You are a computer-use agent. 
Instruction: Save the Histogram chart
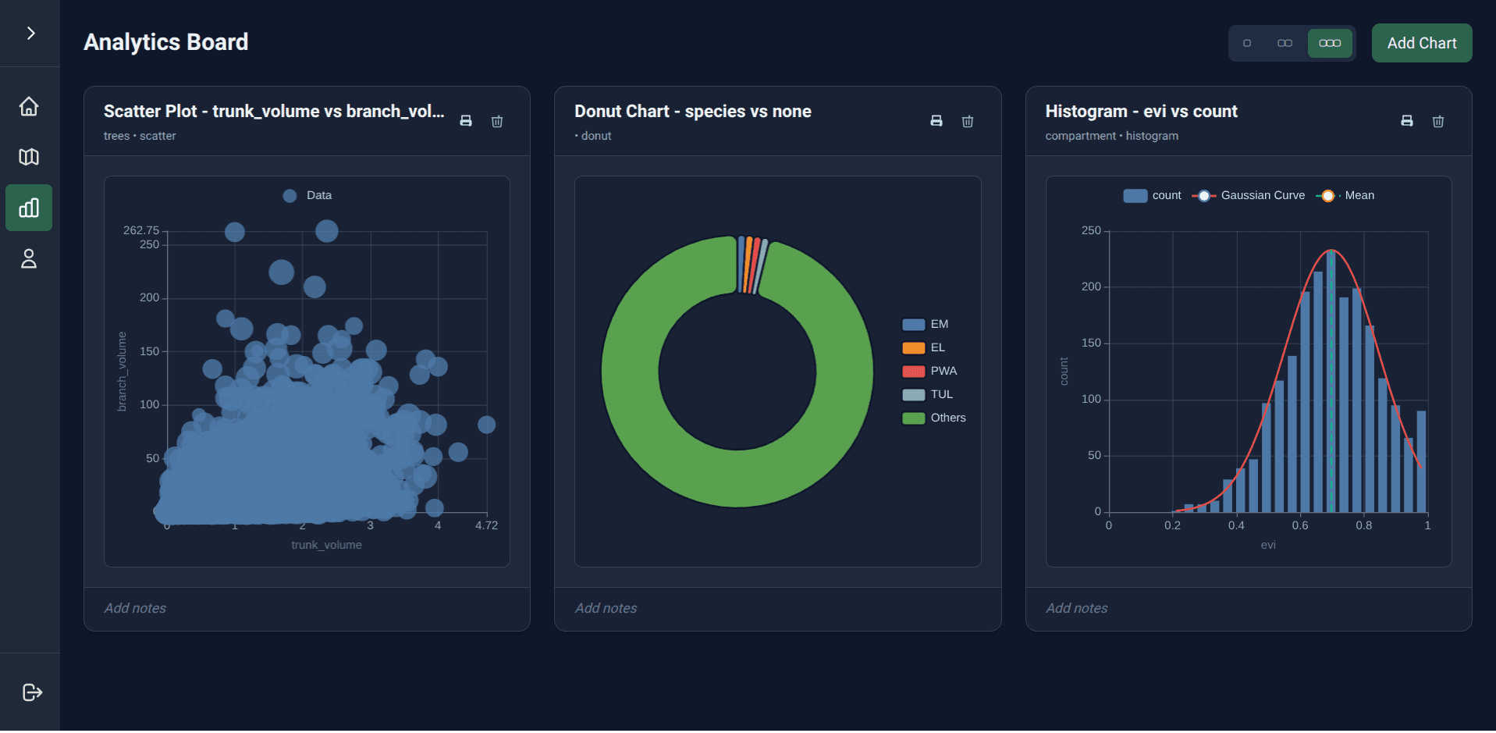pyautogui.click(x=1407, y=121)
